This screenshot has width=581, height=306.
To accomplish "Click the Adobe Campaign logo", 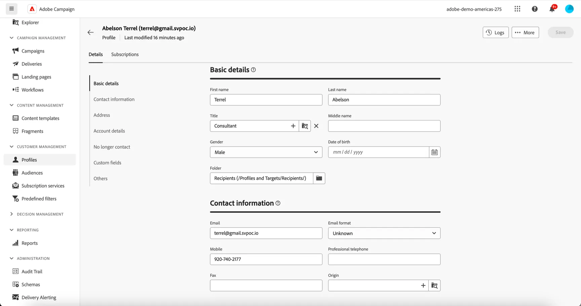I will (32, 9).
